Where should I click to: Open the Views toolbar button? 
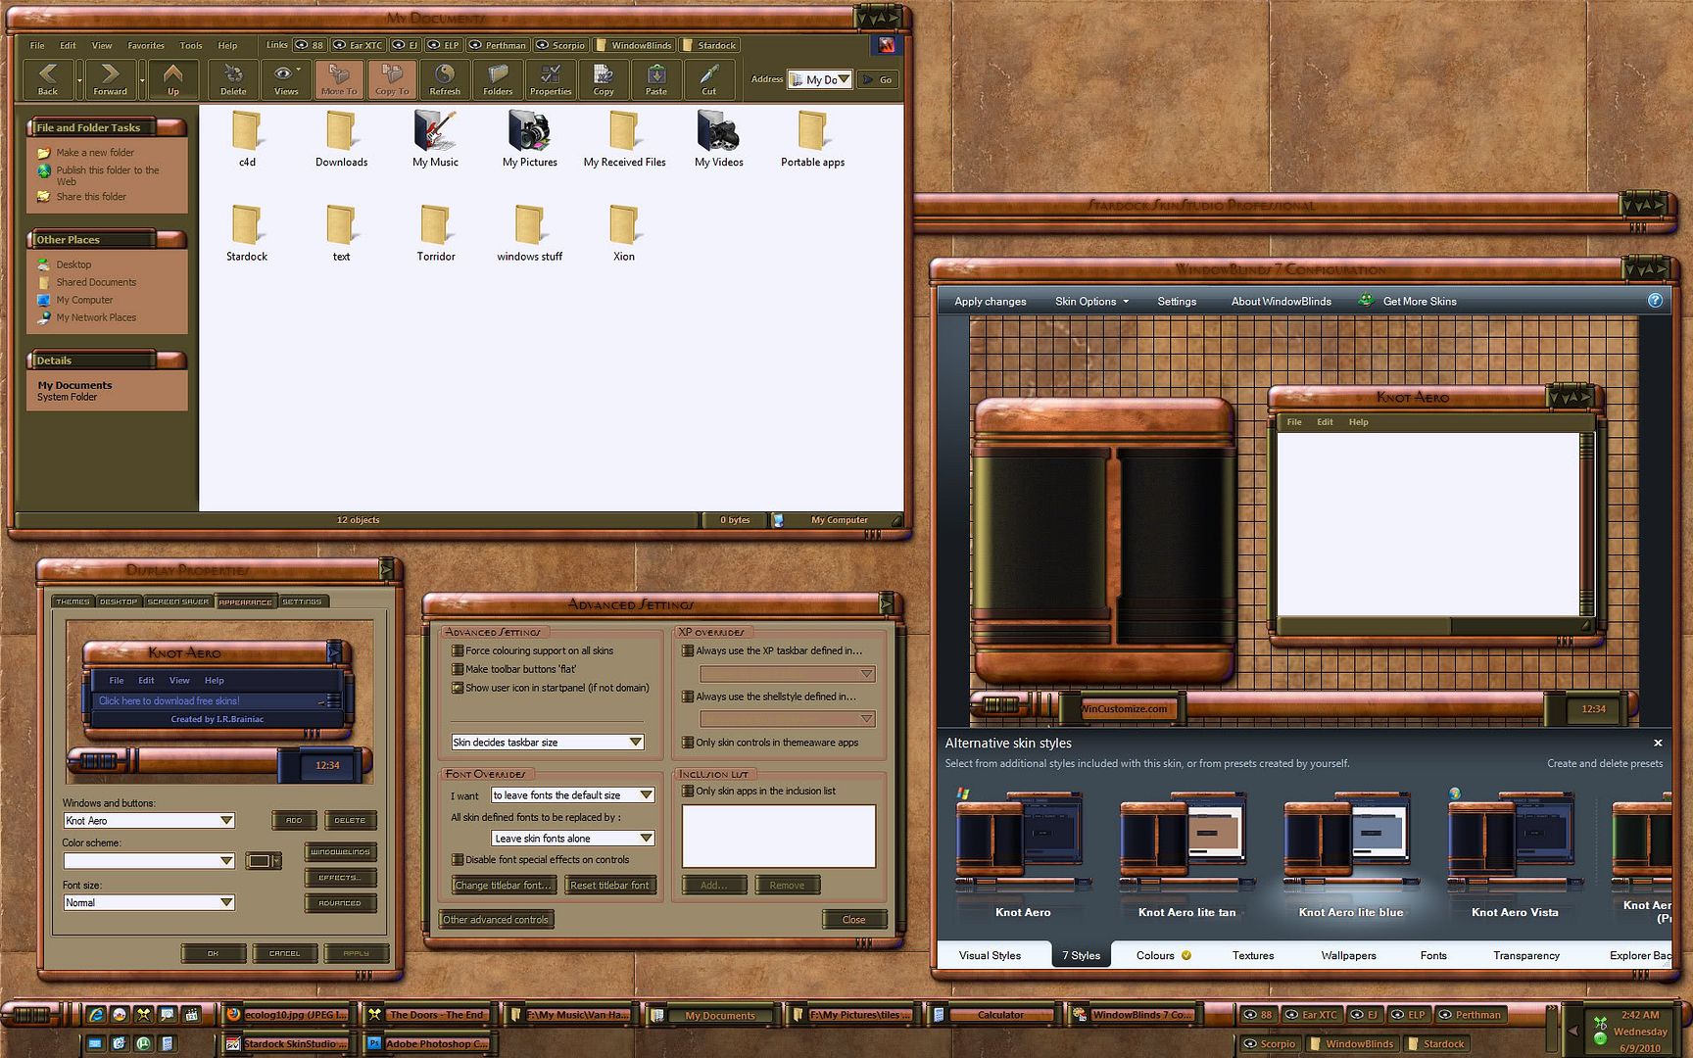[x=286, y=78]
